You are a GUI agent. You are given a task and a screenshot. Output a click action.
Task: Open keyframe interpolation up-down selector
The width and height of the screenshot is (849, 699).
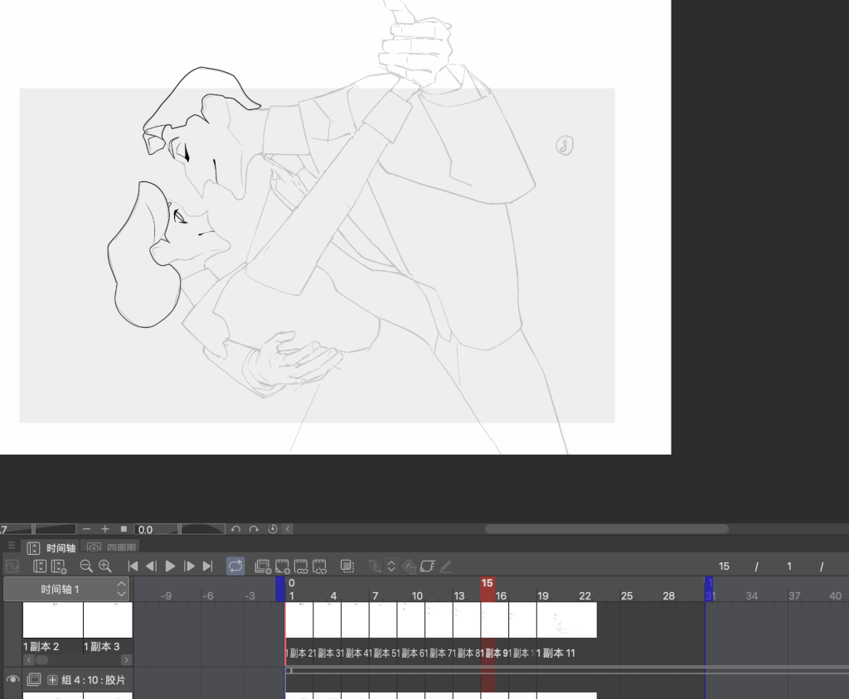tap(391, 566)
